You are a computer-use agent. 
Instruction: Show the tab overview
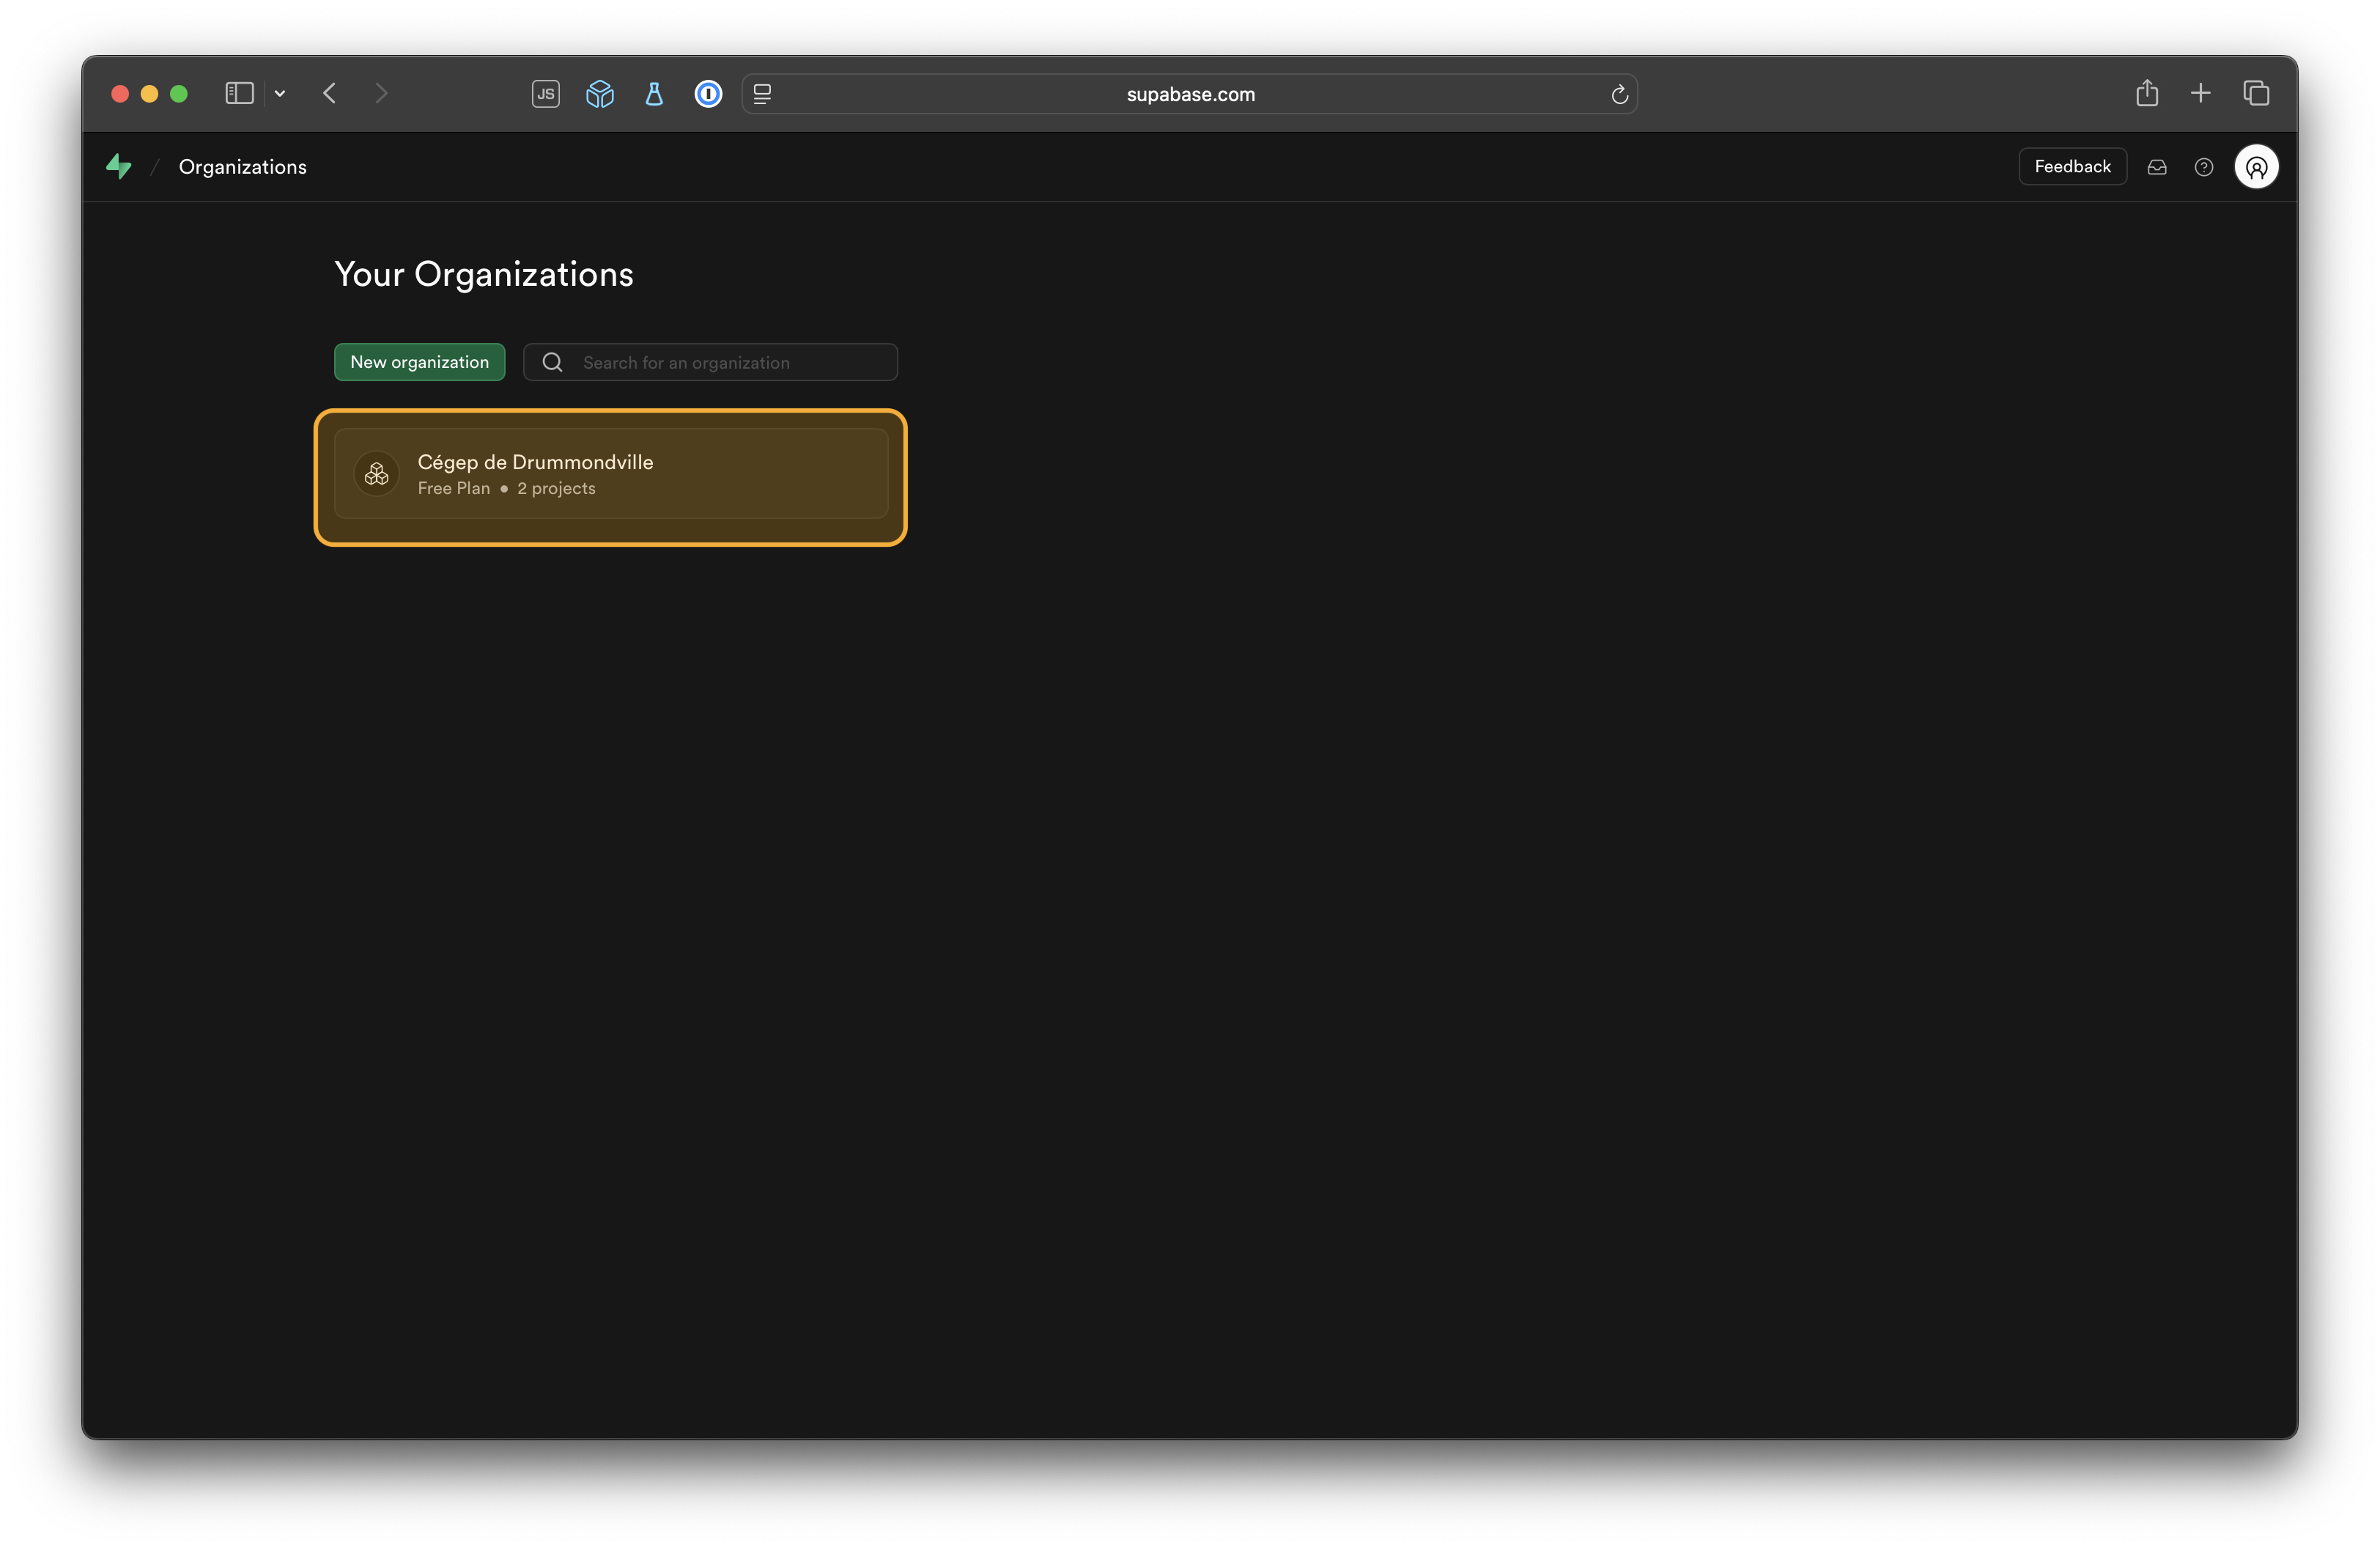coord(2256,94)
